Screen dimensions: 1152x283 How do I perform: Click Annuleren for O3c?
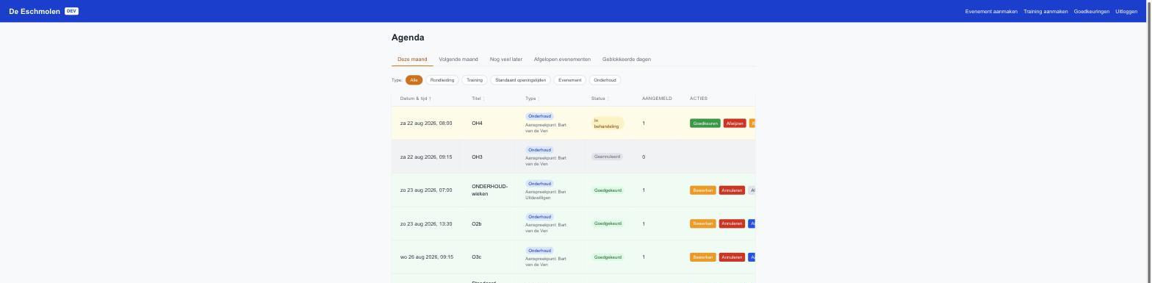pos(732,257)
